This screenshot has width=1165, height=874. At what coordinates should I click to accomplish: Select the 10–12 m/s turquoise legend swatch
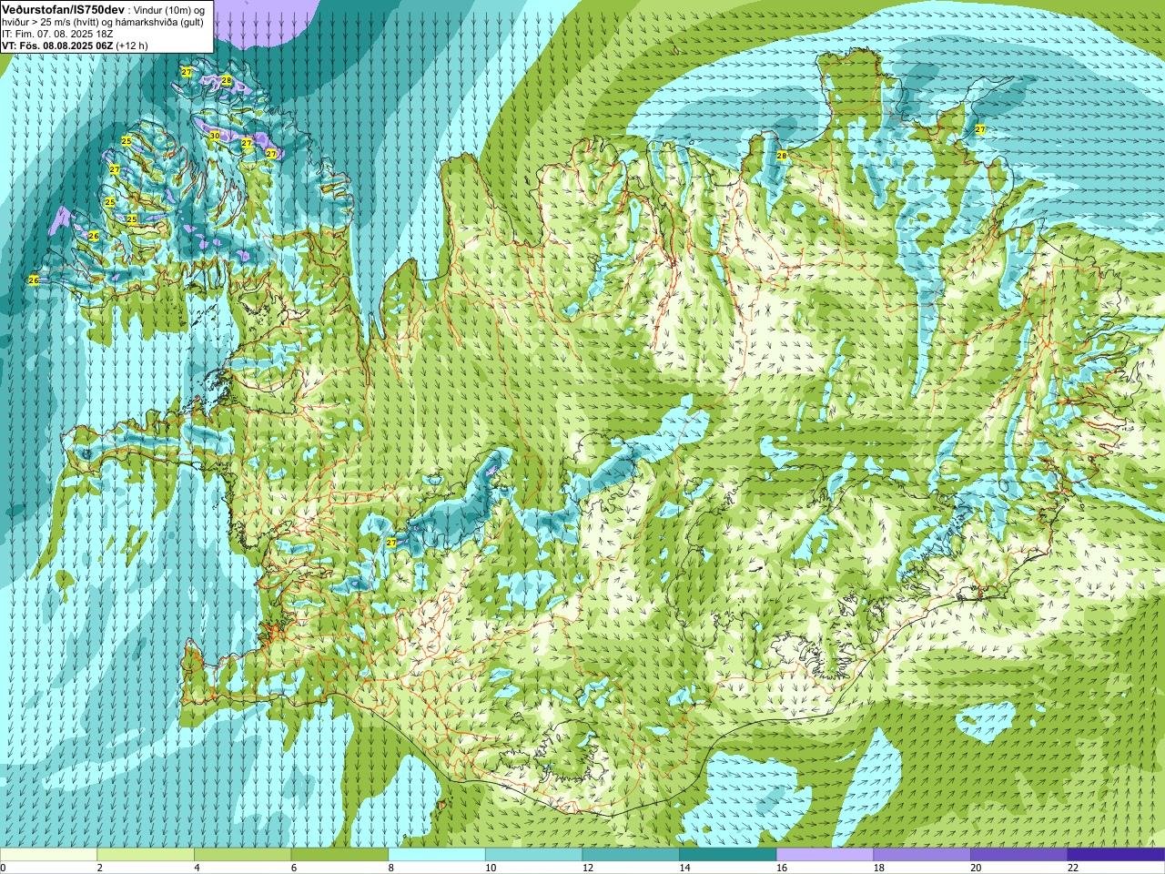tap(533, 855)
